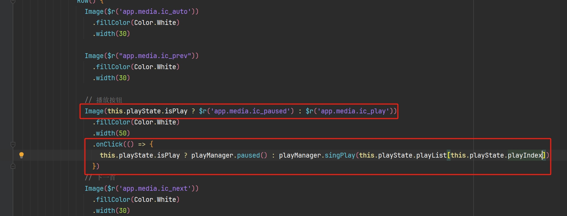Click the 'app.media.ic_next' resource string

click(x=155, y=188)
